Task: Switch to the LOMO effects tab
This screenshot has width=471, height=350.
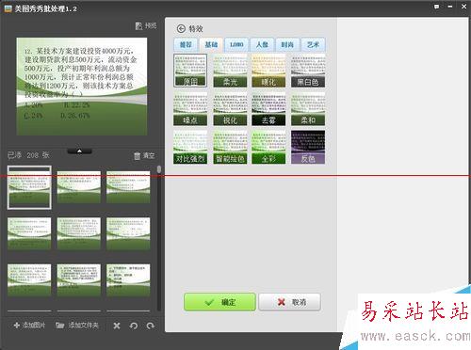Action: click(236, 44)
